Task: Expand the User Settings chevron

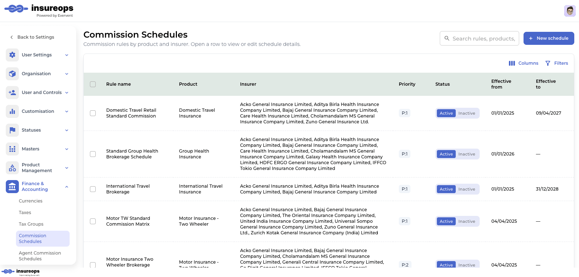Action: [67, 55]
